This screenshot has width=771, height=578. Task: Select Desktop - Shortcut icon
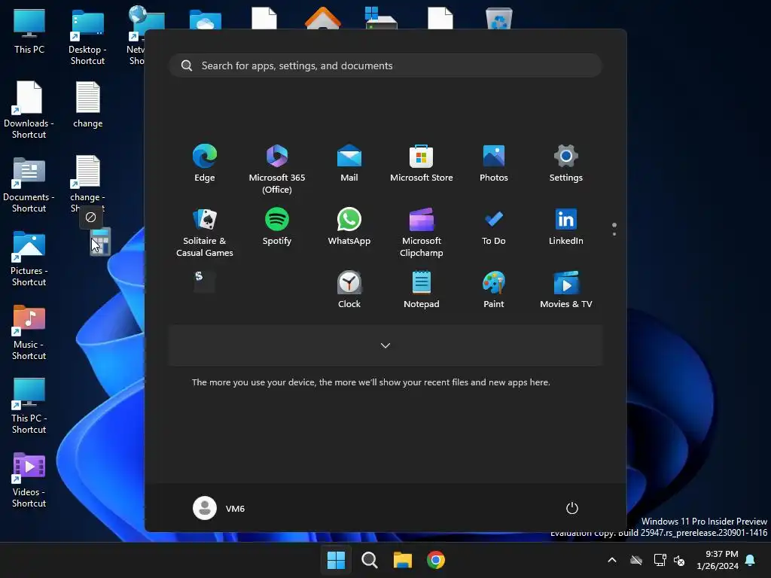87,37
